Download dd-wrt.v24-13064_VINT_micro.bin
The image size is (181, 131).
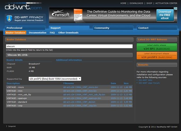pos(81,87)
